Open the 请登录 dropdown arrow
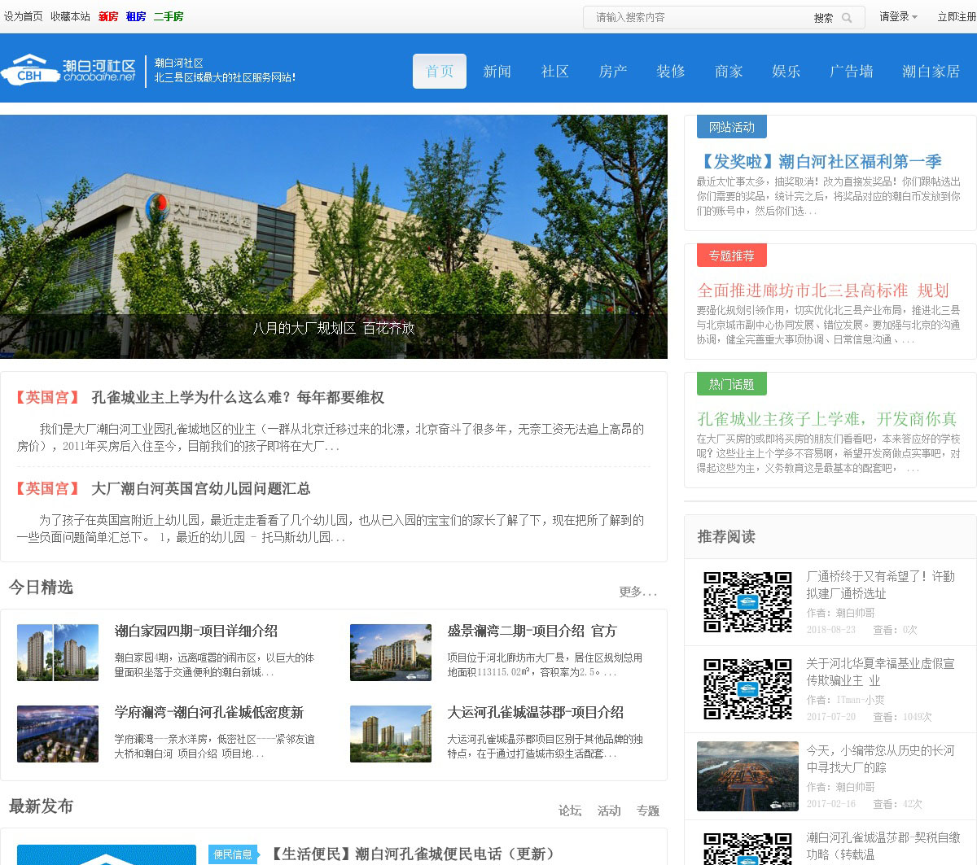 coord(915,17)
